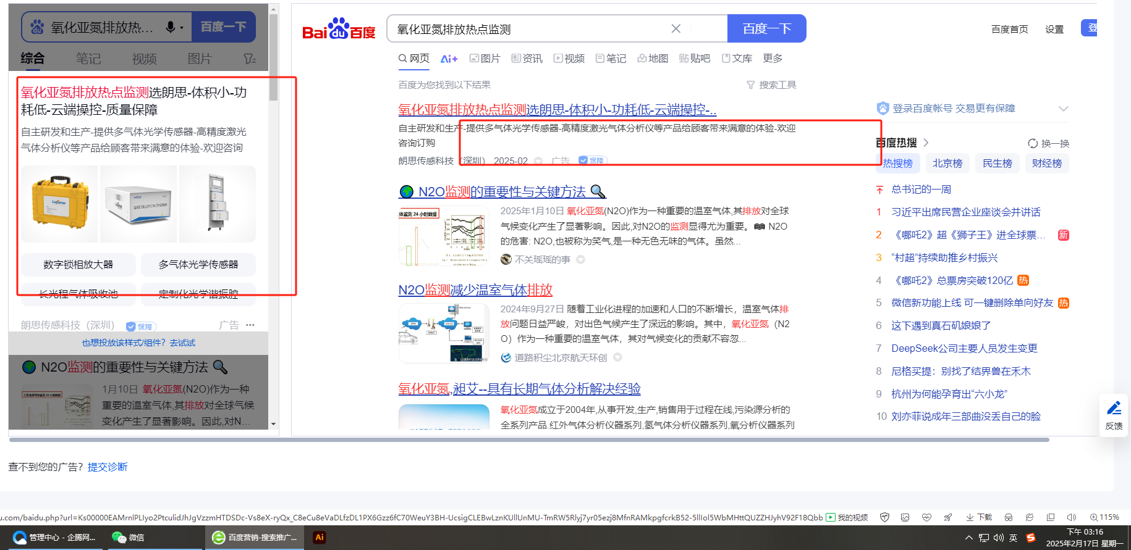Toggle the 英 input language indicator
Screen dimensions: 1131x550
[x=1013, y=538]
